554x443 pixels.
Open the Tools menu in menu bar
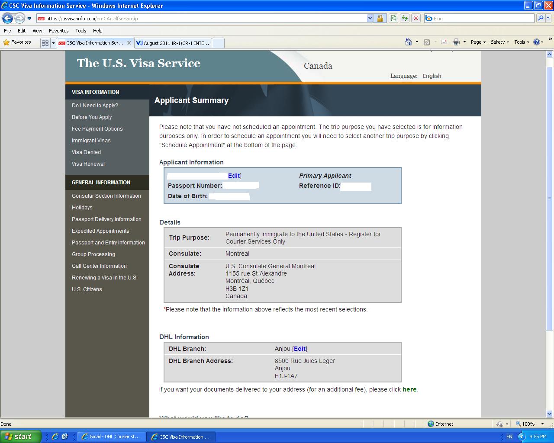pyautogui.click(x=81, y=31)
